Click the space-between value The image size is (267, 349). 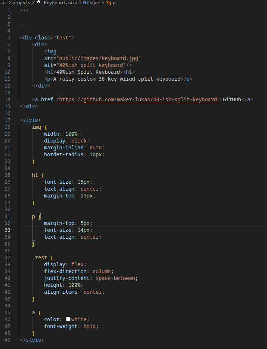117,278
